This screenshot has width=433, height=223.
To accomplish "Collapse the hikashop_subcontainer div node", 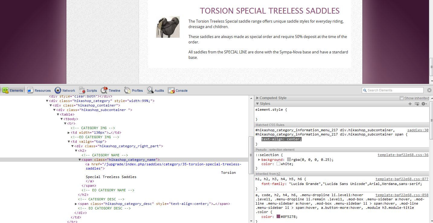I will coord(54,110).
